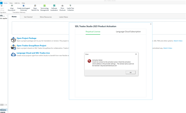Select the welcome page Home tab
Screen dimensions: 186x113
14,17
